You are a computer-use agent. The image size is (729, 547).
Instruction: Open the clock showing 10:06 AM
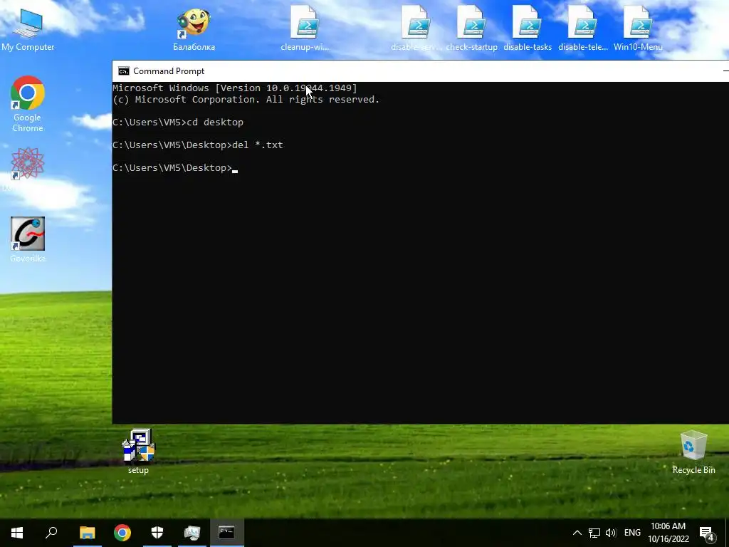668,533
